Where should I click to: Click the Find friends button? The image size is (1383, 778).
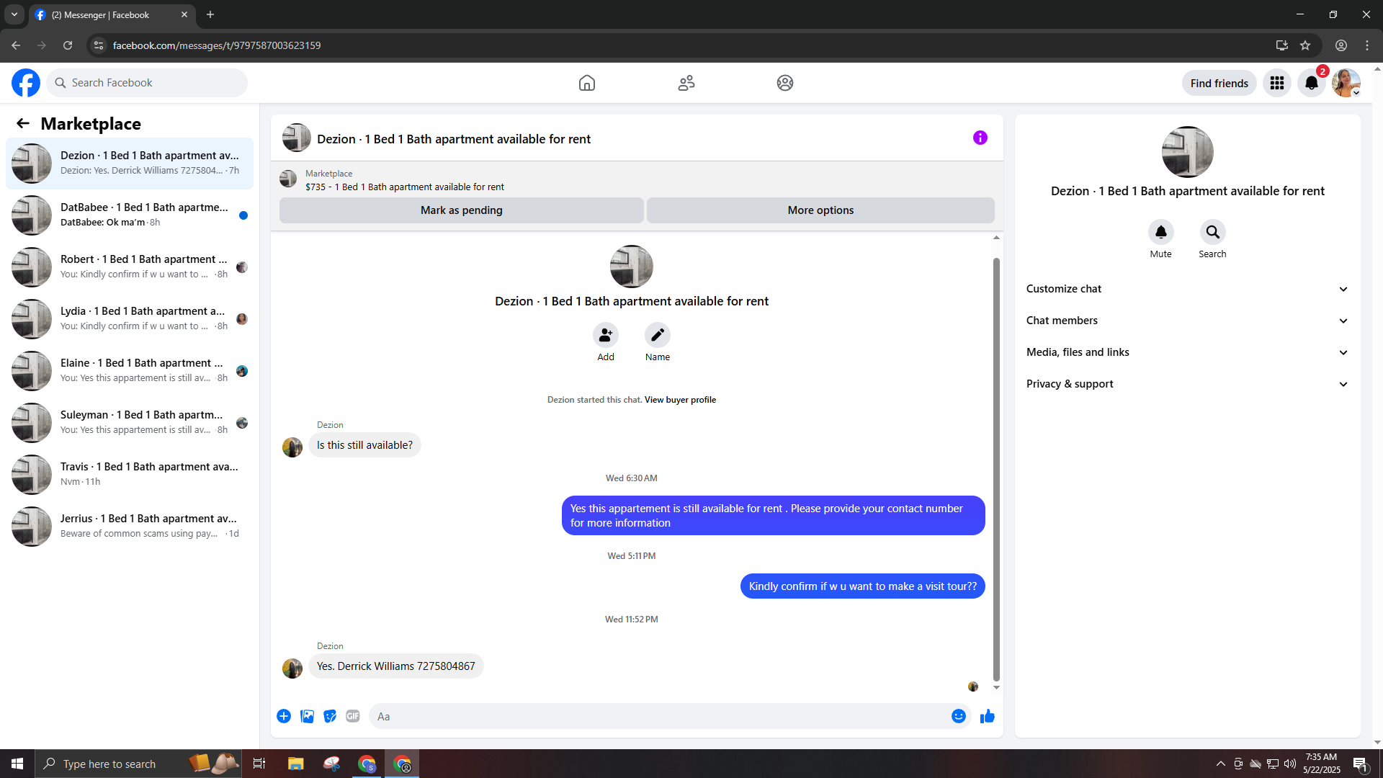(1219, 83)
